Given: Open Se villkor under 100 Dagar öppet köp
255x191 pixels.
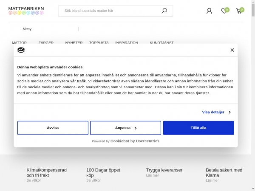Looking at the screenshot, I should (93, 180).
